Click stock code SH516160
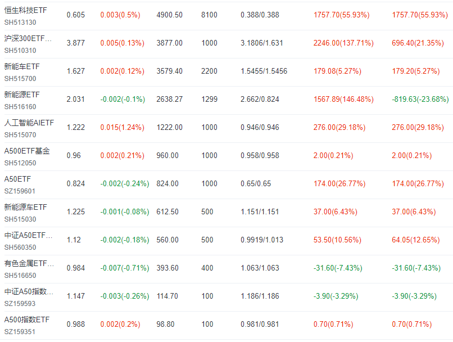 pyautogui.click(x=20, y=107)
